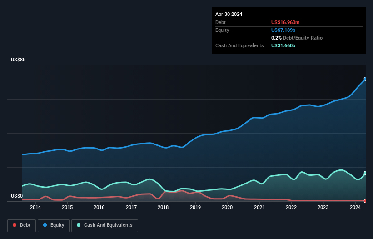
Task: Click the US$7.189b equity value
Action: click(x=283, y=30)
